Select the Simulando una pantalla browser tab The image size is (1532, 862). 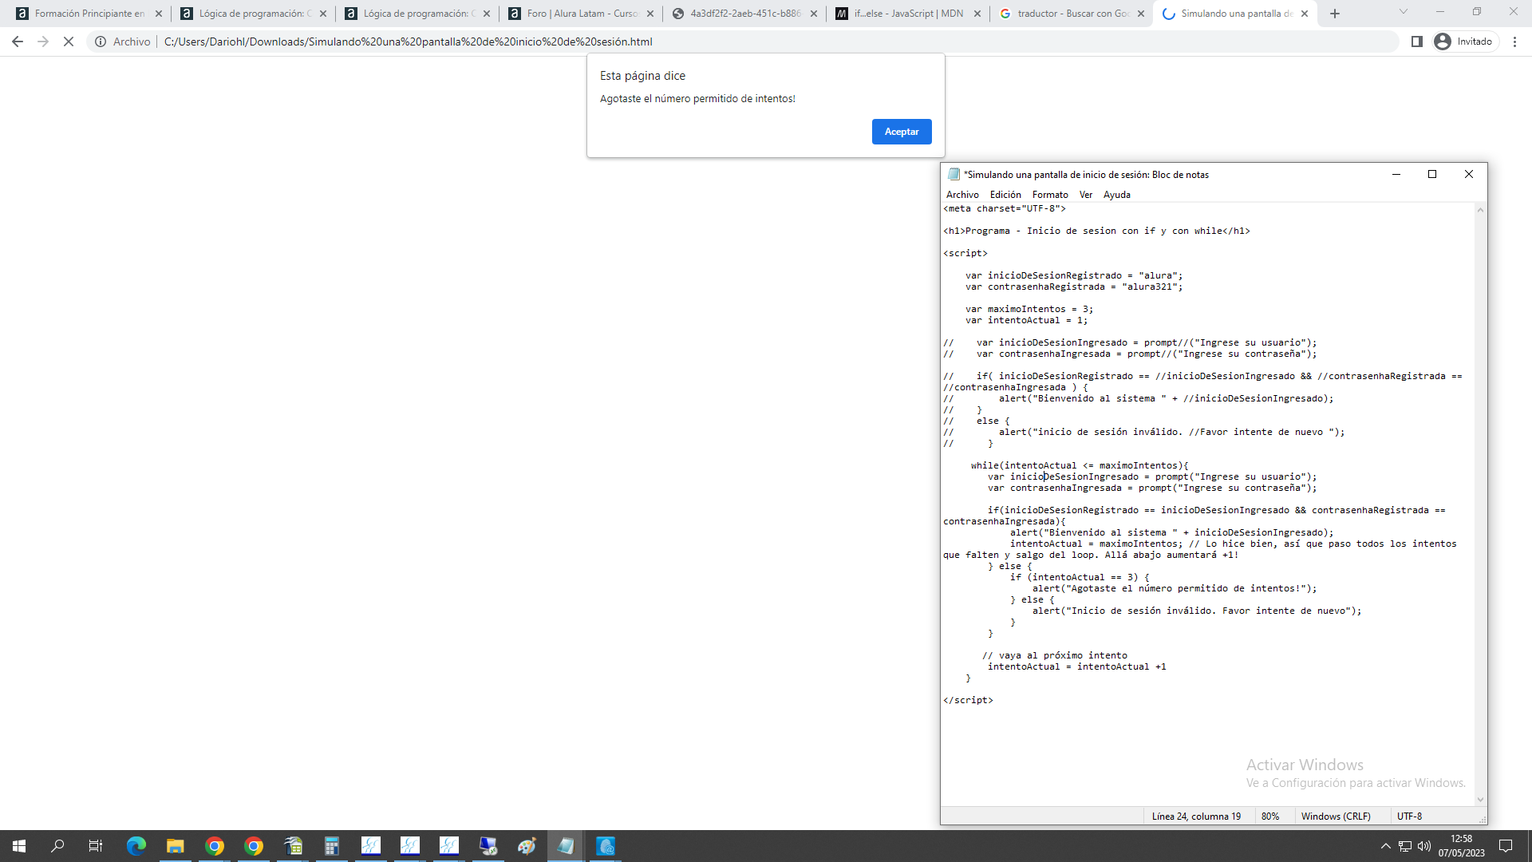[1236, 14]
